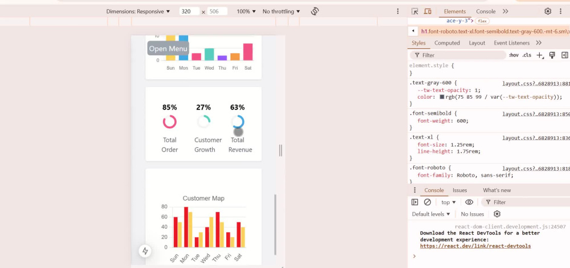Open the What's new drawer tab
This screenshot has width=570, height=268.
pyautogui.click(x=496, y=190)
